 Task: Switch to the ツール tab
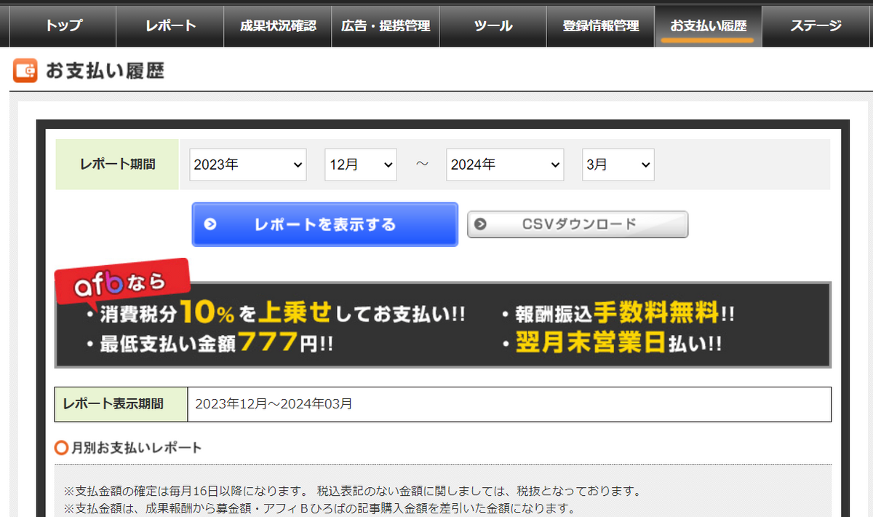493,25
